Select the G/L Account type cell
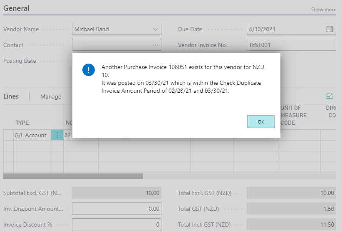342x232 pixels. [x=32, y=135]
